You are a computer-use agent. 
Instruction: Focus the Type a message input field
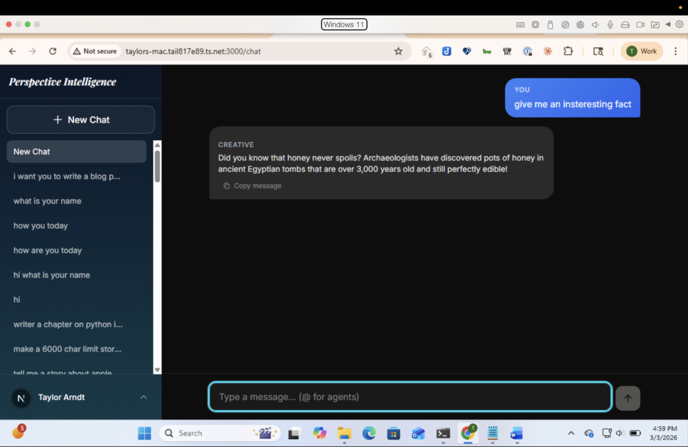pos(410,397)
